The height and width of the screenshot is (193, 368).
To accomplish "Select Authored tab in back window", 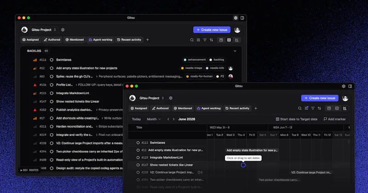I will tap(52, 40).
